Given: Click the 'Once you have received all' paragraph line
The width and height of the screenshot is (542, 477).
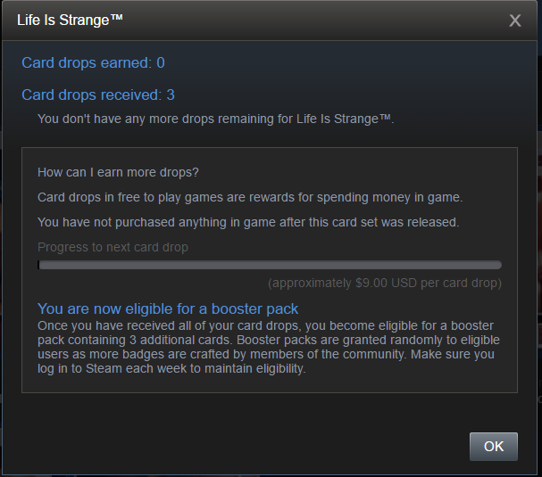Looking at the screenshot, I should tap(265, 325).
